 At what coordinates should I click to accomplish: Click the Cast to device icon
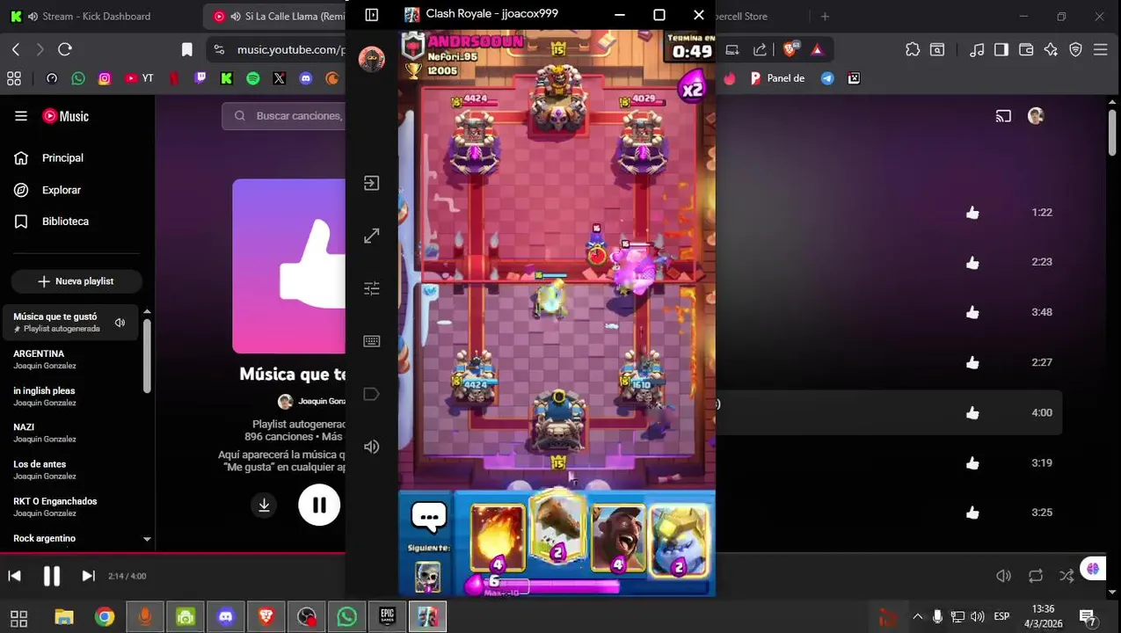(1003, 116)
